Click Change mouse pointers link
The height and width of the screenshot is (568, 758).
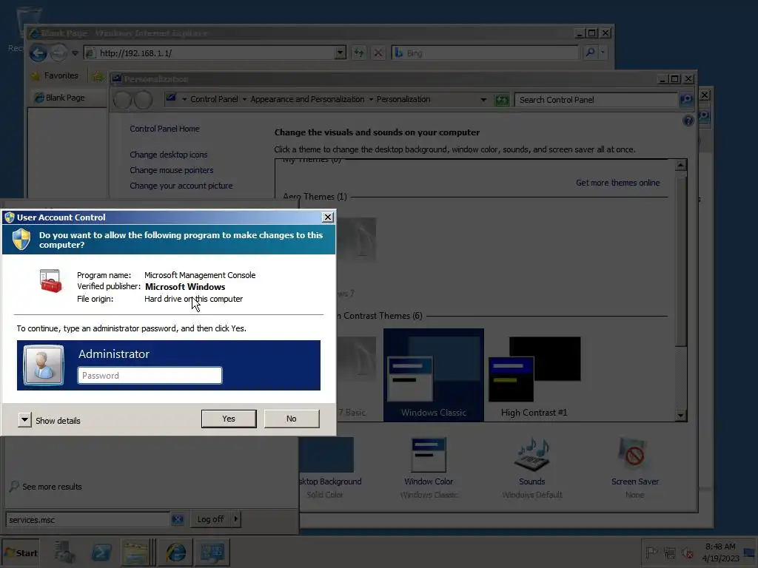[x=171, y=170]
